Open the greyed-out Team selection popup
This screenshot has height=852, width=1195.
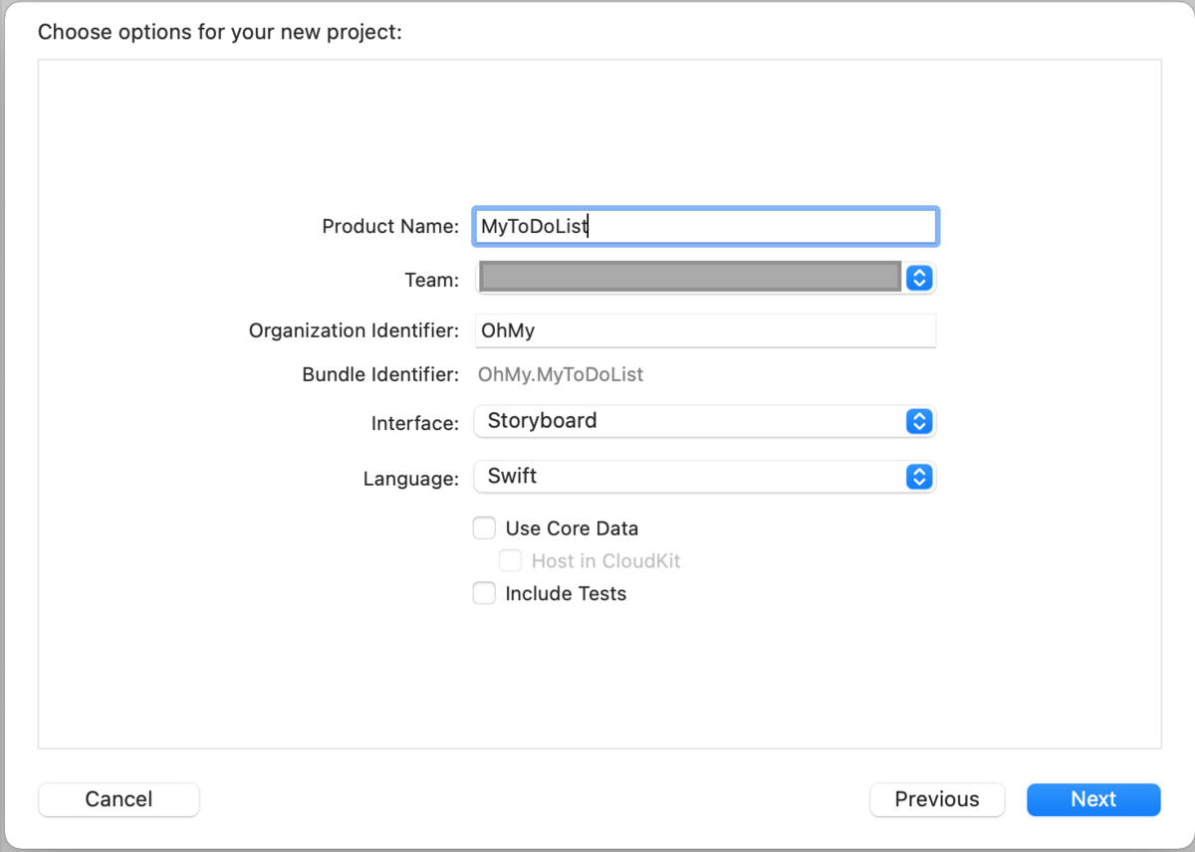[691, 278]
